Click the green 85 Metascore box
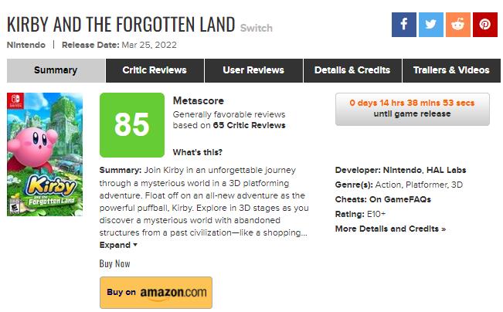This screenshot has width=503, height=312. coord(132,125)
